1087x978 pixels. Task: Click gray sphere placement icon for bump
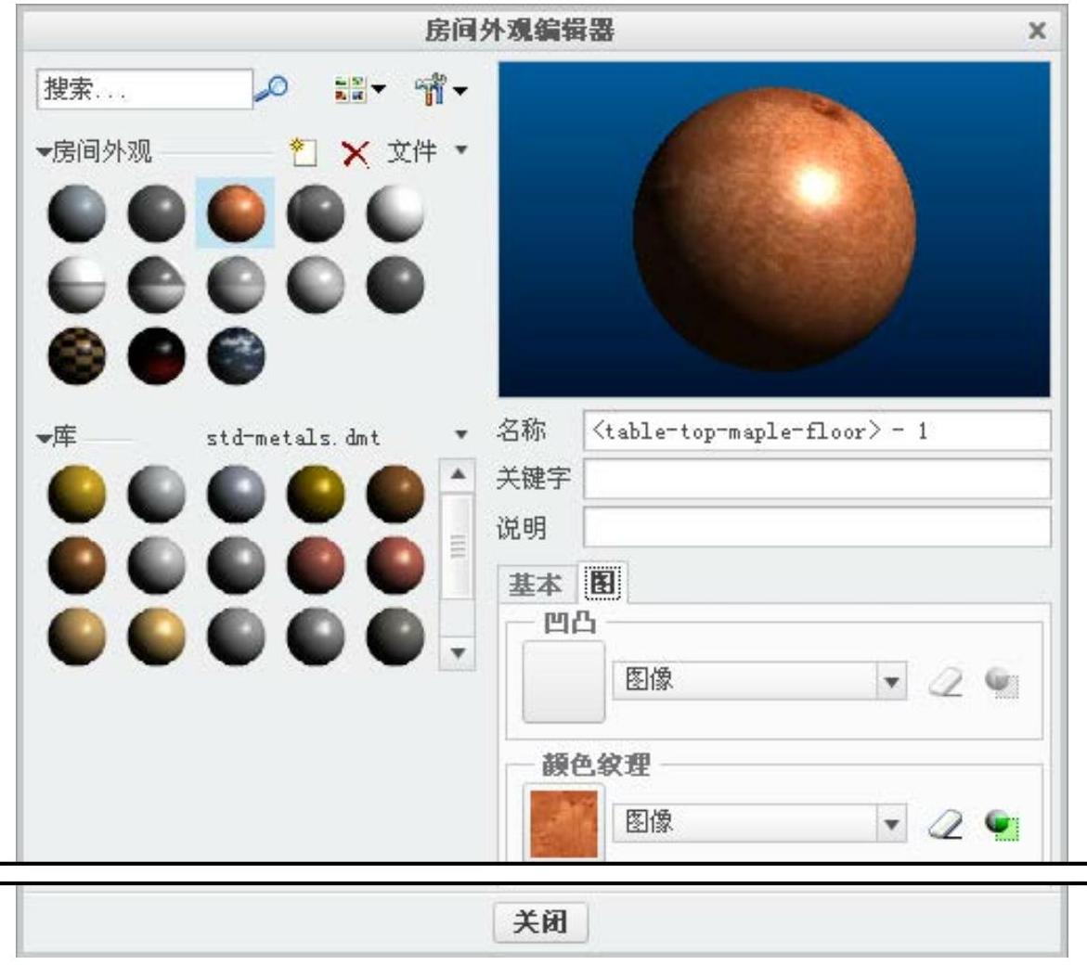(x=1002, y=682)
